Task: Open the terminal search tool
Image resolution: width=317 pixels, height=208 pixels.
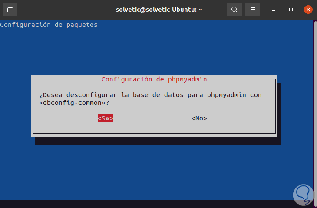Action: pyautogui.click(x=234, y=10)
